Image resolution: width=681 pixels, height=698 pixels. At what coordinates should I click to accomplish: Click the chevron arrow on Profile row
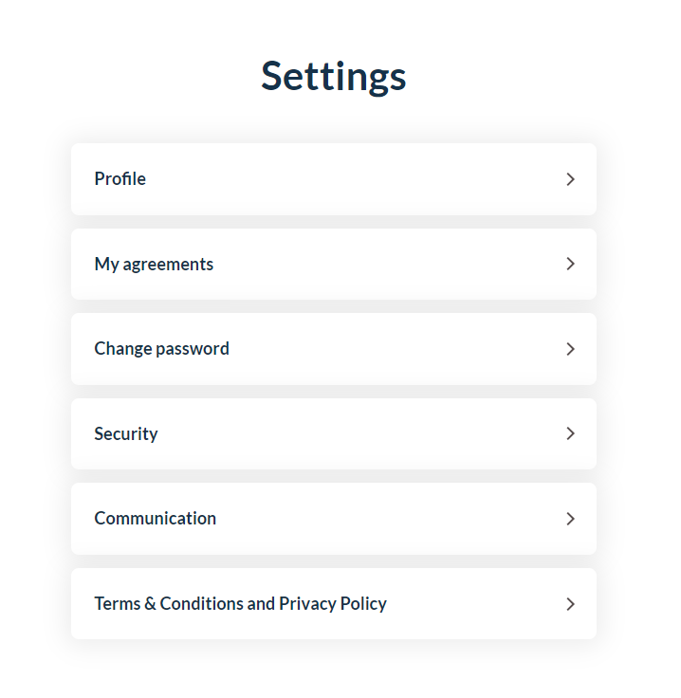[x=570, y=179]
